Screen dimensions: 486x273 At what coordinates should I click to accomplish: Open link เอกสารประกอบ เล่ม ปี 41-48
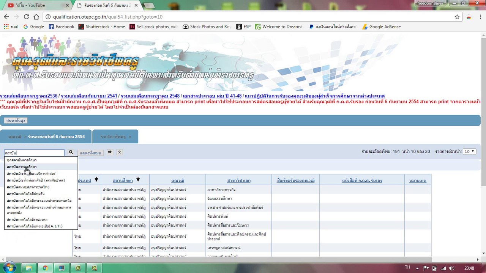(212, 96)
